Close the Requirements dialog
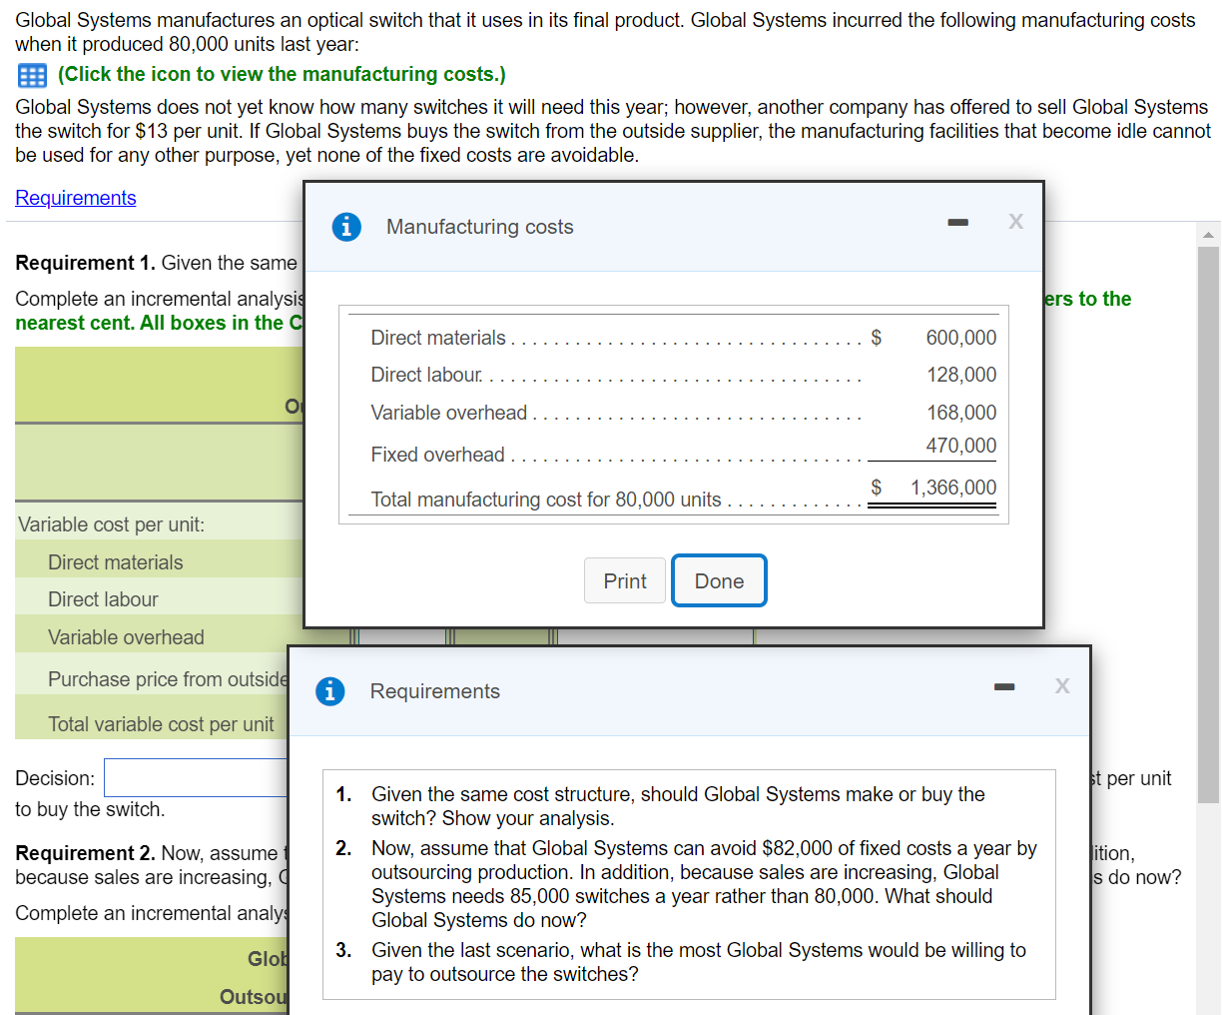The height and width of the screenshot is (1015, 1222). pyautogui.click(x=1062, y=685)
